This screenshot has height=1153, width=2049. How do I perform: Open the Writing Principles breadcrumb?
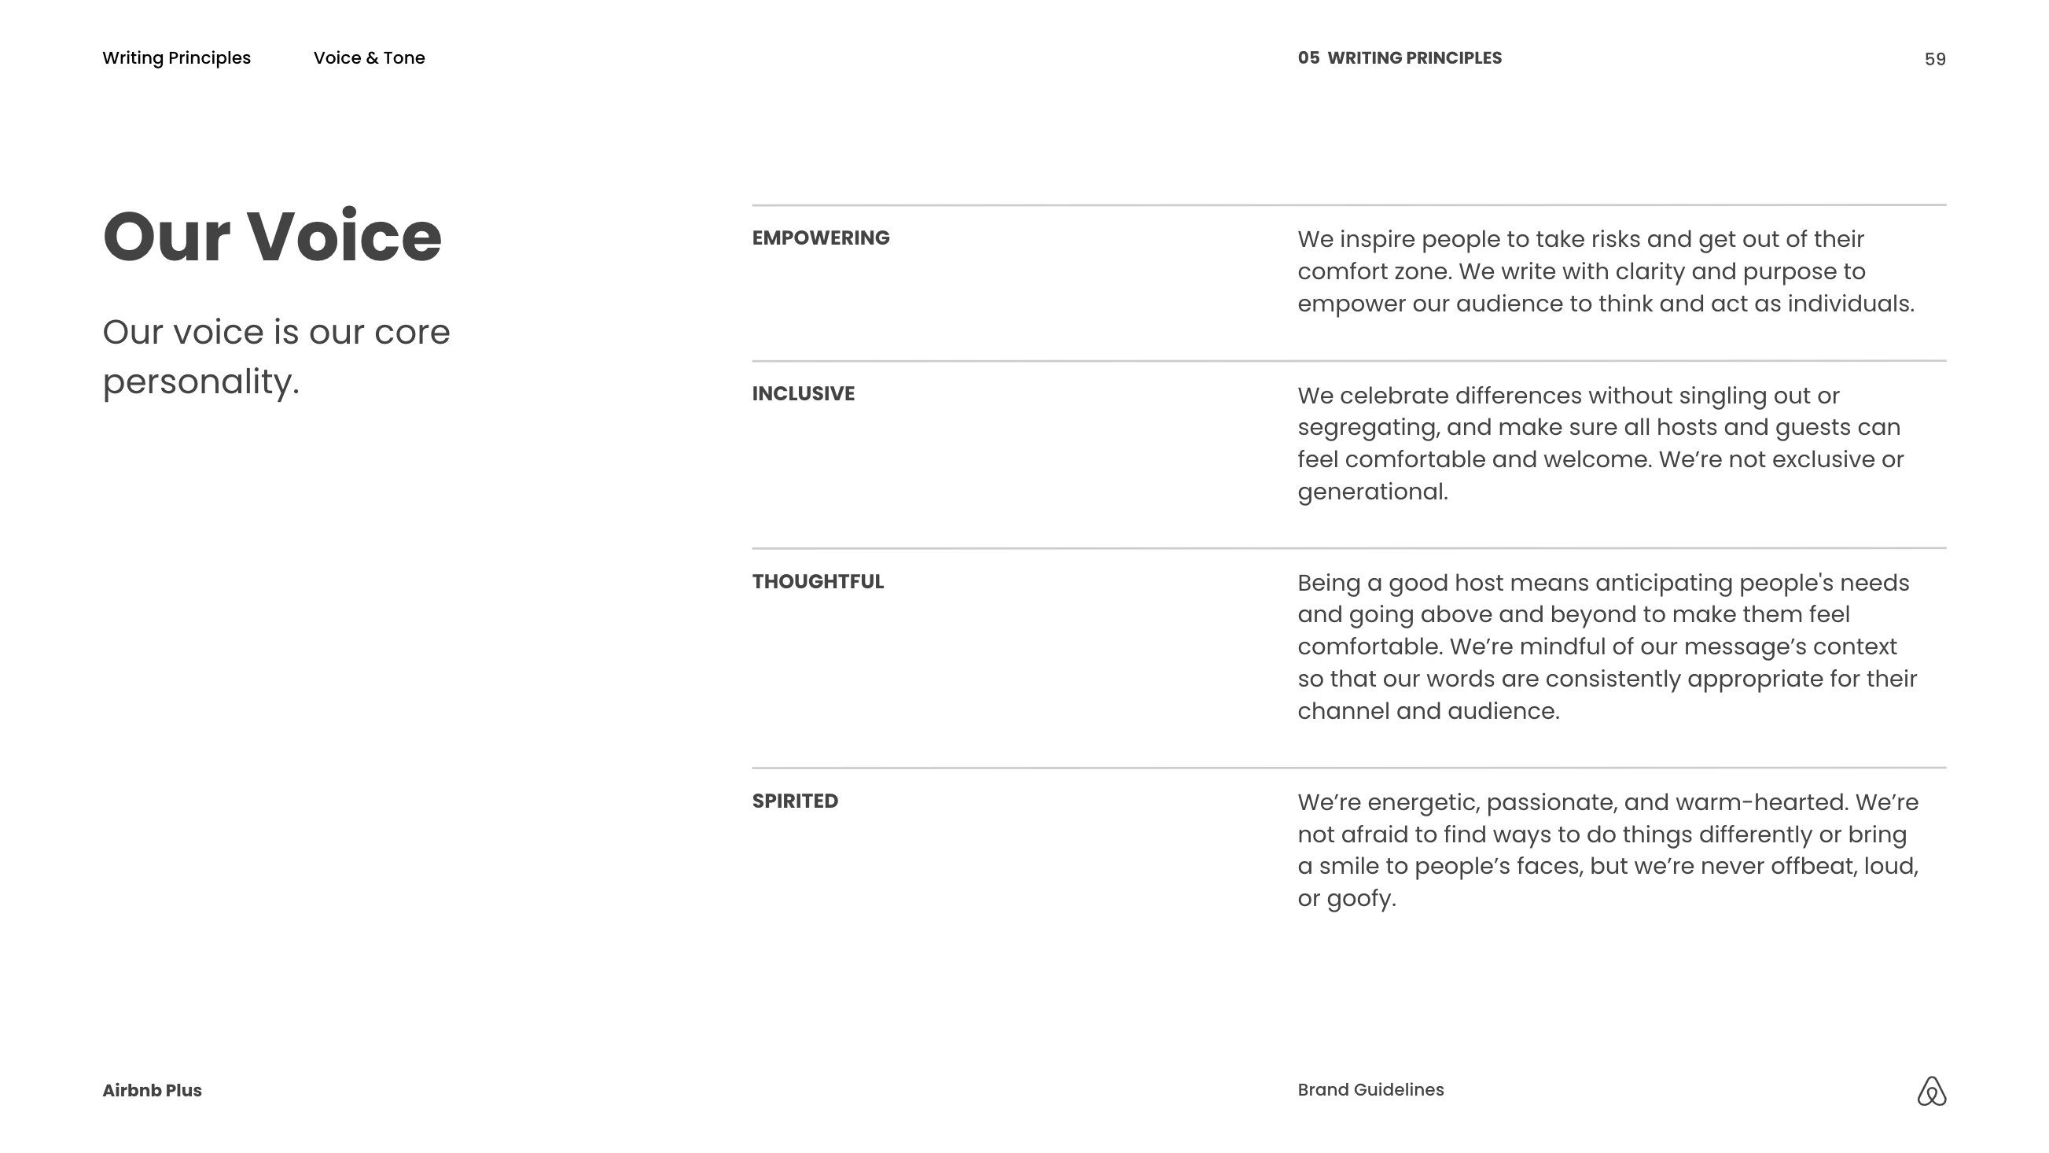pyautogui.click(x=177, y=58)
